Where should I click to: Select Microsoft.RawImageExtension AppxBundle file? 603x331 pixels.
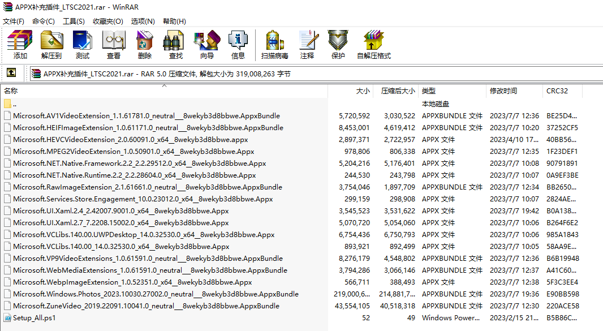[148, 187]
